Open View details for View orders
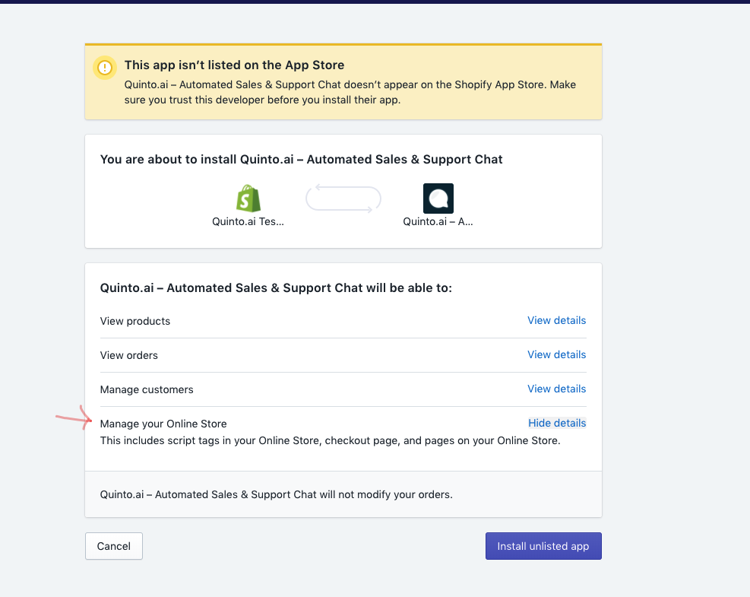Screen dimensions: 750x597 click(556, 354)
